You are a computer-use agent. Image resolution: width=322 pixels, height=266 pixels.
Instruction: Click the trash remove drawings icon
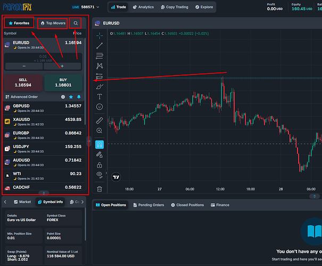tap(100, 189)
